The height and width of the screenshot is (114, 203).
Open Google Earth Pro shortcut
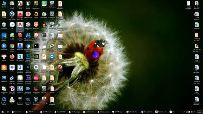pos(28,26)
